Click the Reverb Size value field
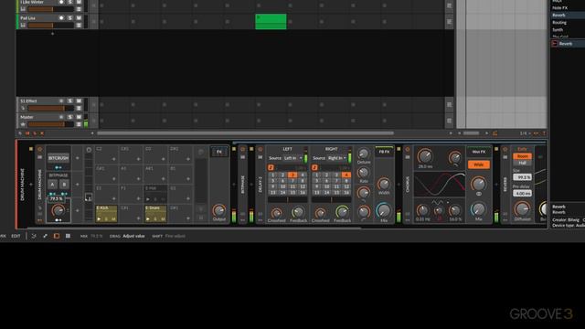 pyautogui.click(x=522, y=177)
